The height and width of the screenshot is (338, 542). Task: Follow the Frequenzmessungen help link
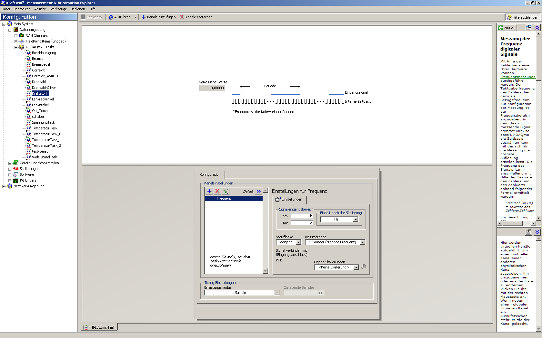coord(518,77)
